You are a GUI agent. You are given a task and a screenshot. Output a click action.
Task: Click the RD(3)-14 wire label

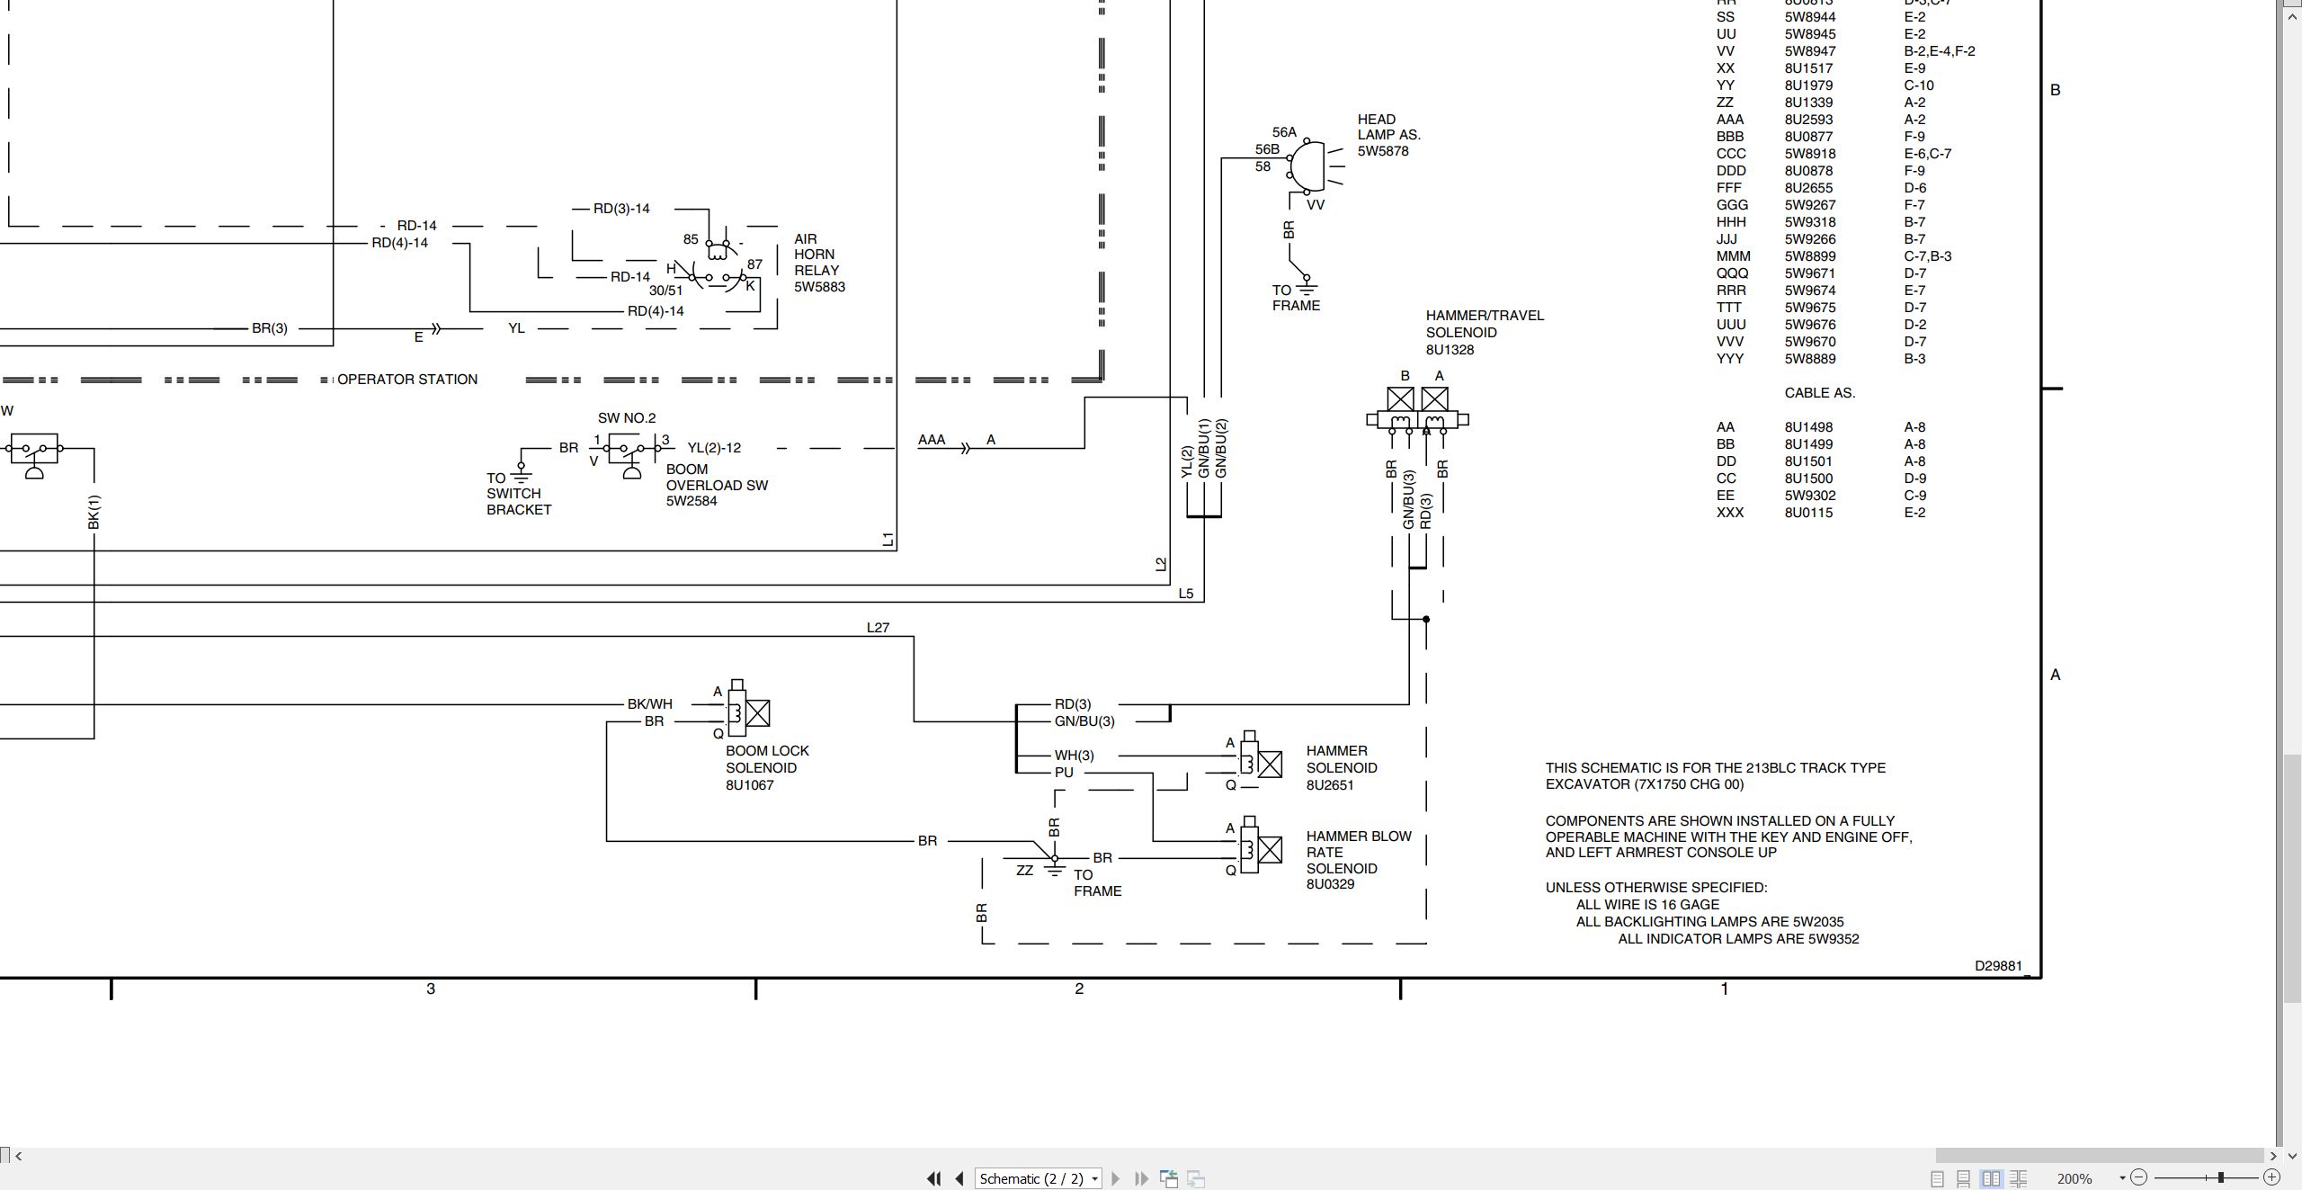pyautogui.click(x=621, y=209)
